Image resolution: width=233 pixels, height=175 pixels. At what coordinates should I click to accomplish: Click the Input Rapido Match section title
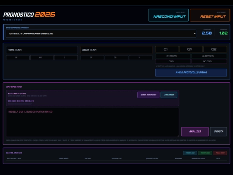tap(14, 87)
